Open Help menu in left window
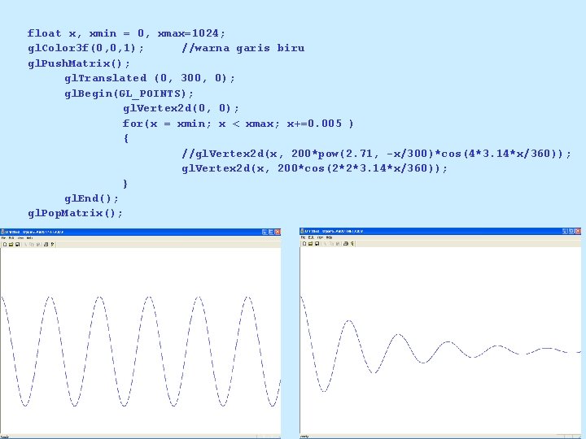The image size is (586, 439). click(30, 237)
